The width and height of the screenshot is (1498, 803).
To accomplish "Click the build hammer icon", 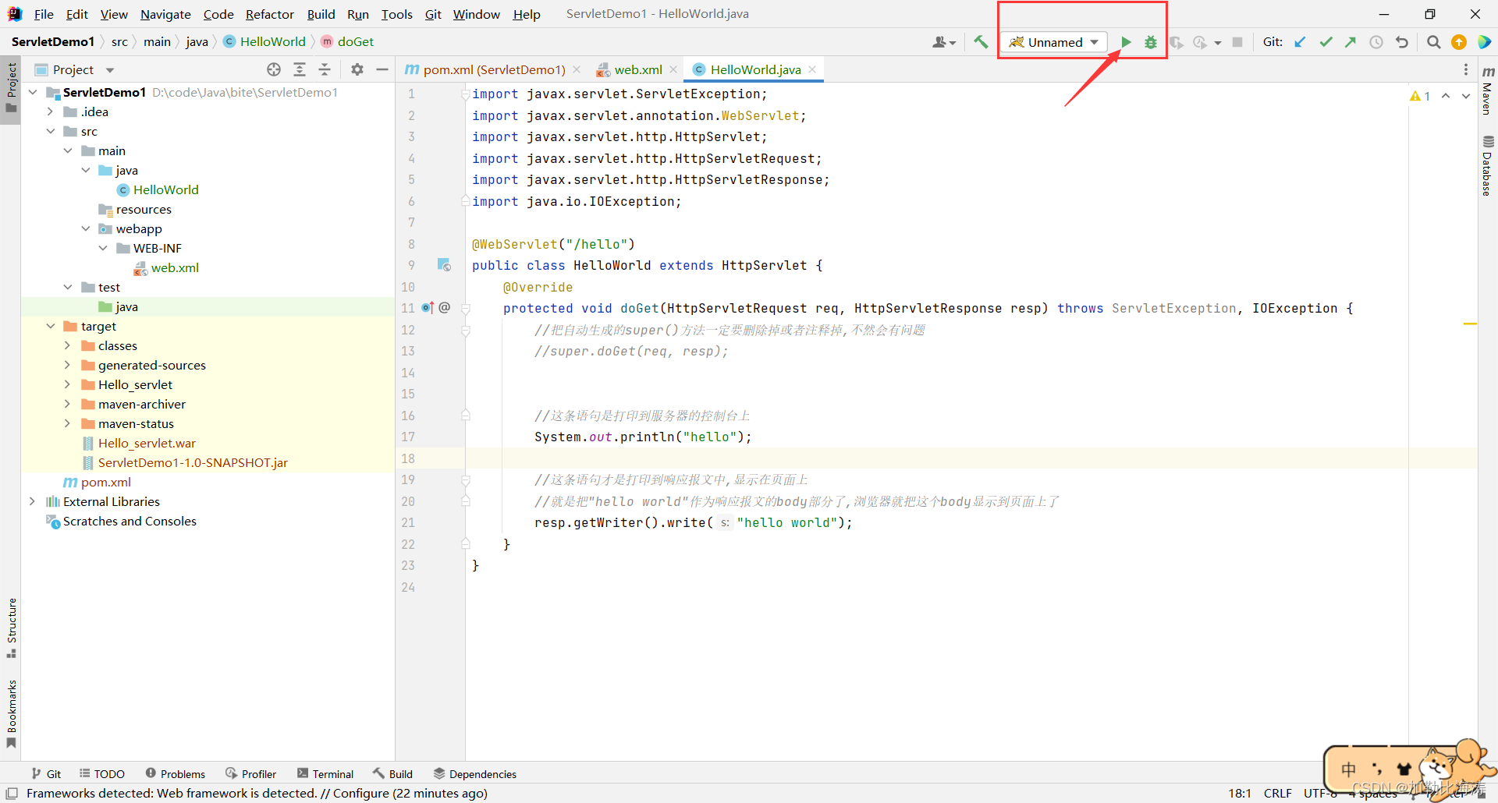I will [981, 42].
